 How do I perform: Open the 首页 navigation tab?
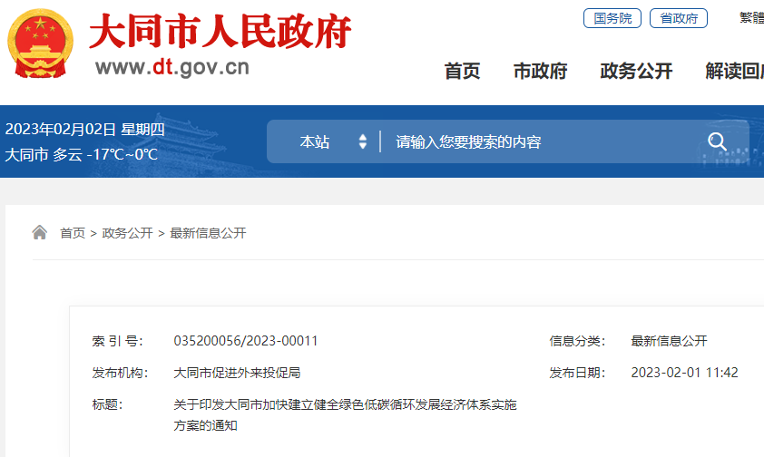point(462,72)
